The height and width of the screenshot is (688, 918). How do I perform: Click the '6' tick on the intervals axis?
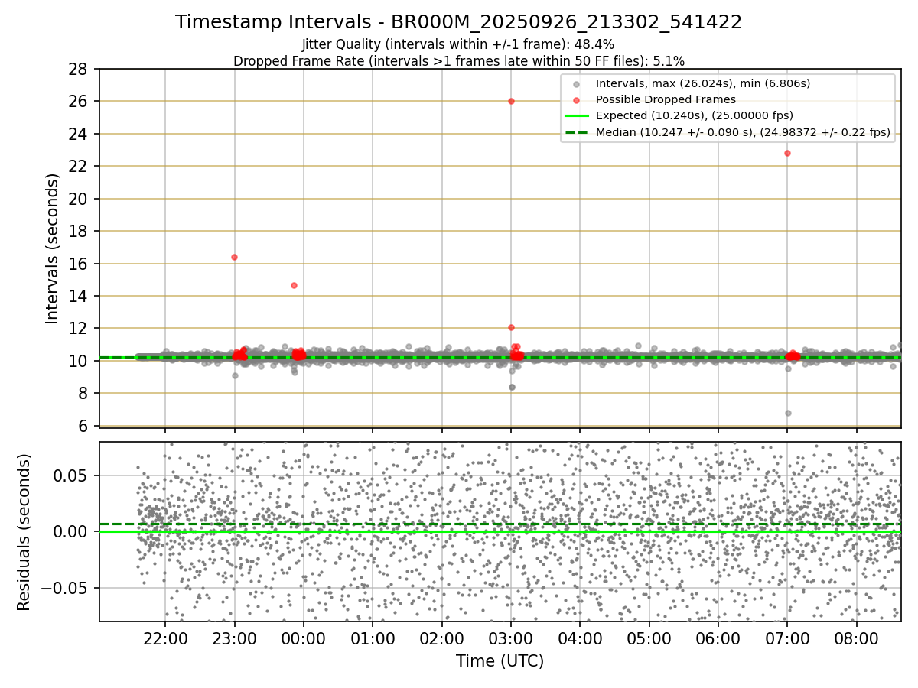(x=82, y=426)
